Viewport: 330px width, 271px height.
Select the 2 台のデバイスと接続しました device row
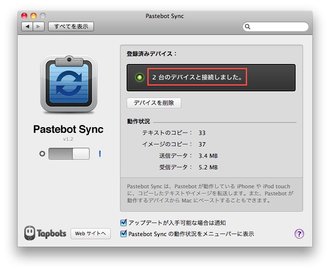pyautogui.click(x=211, y=78)
